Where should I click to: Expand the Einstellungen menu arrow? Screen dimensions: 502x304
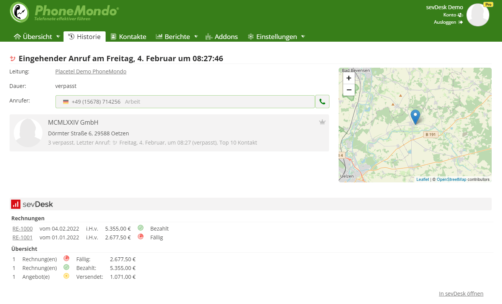tap(303, 37)
